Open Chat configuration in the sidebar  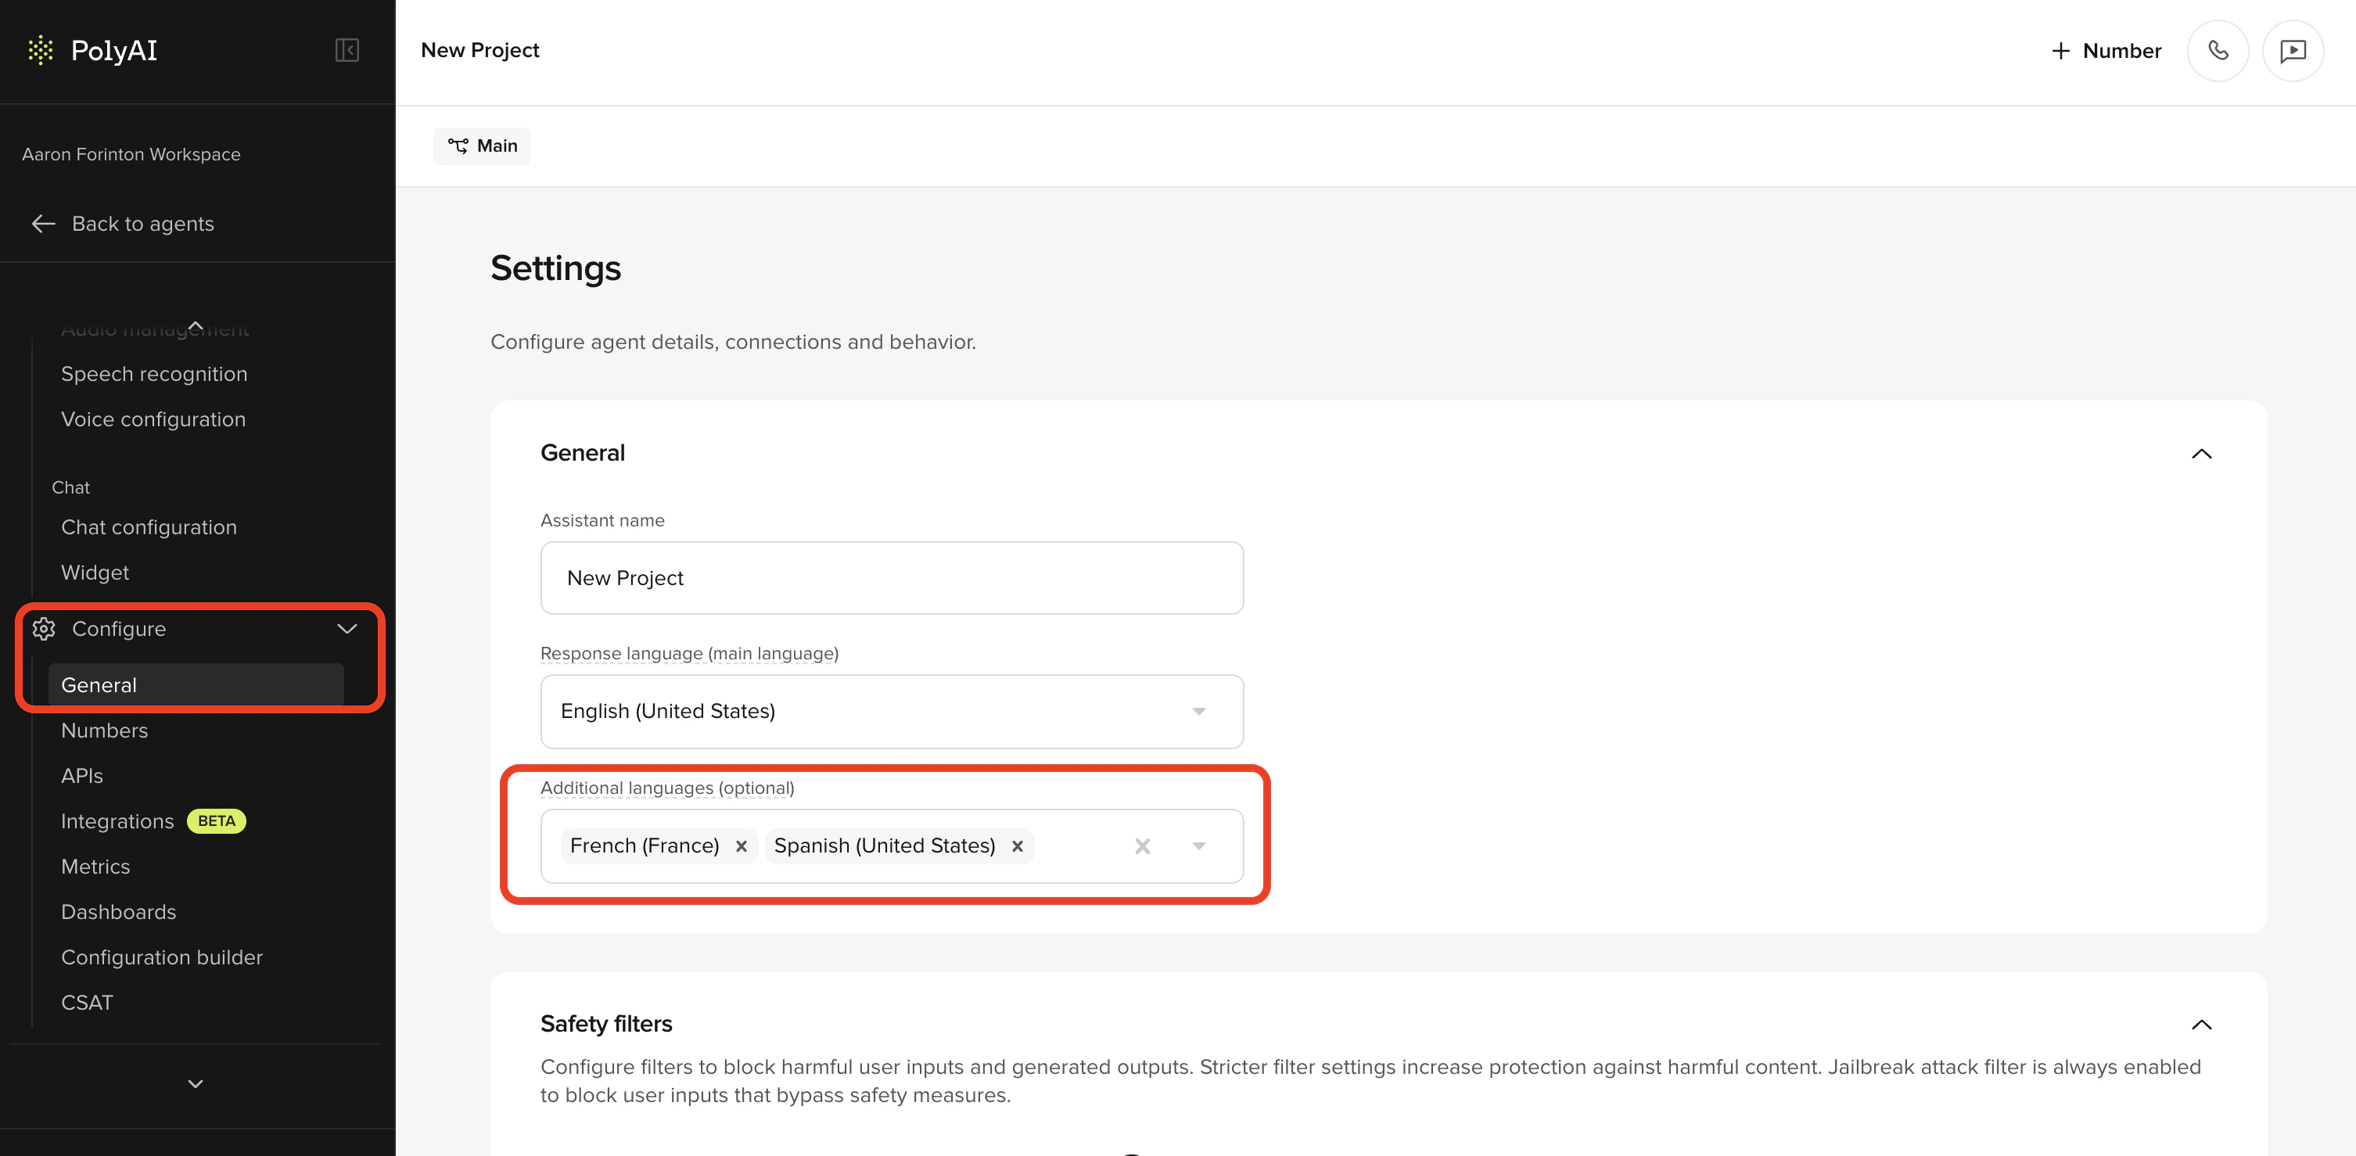pos(149,527)
